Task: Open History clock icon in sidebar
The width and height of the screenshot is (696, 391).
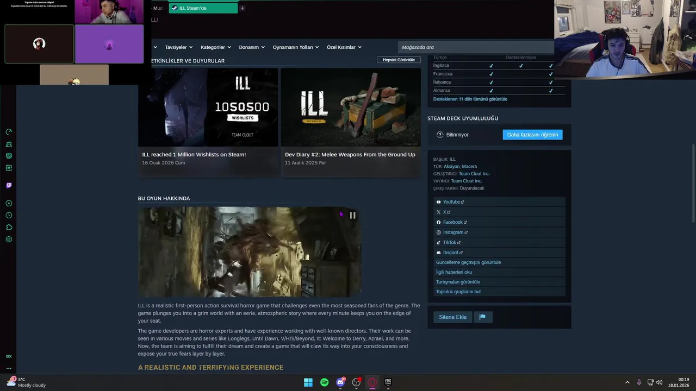Action: [x=9, y=215]
